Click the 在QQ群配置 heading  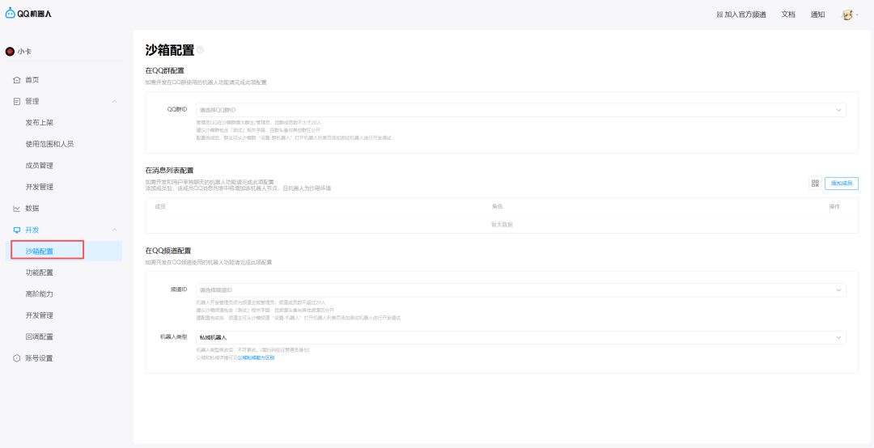164,71
